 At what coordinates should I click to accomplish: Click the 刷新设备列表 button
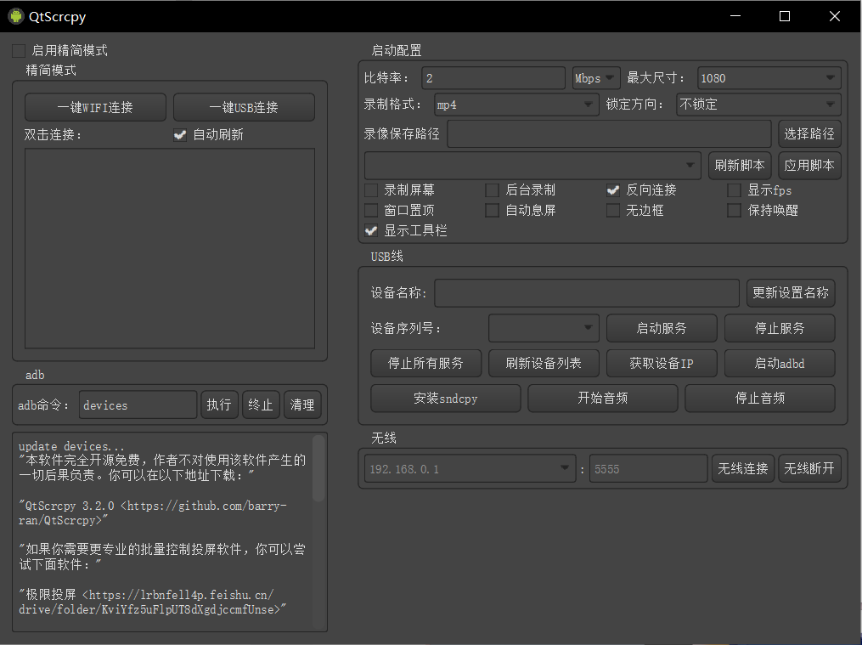(x=544, y=363)
